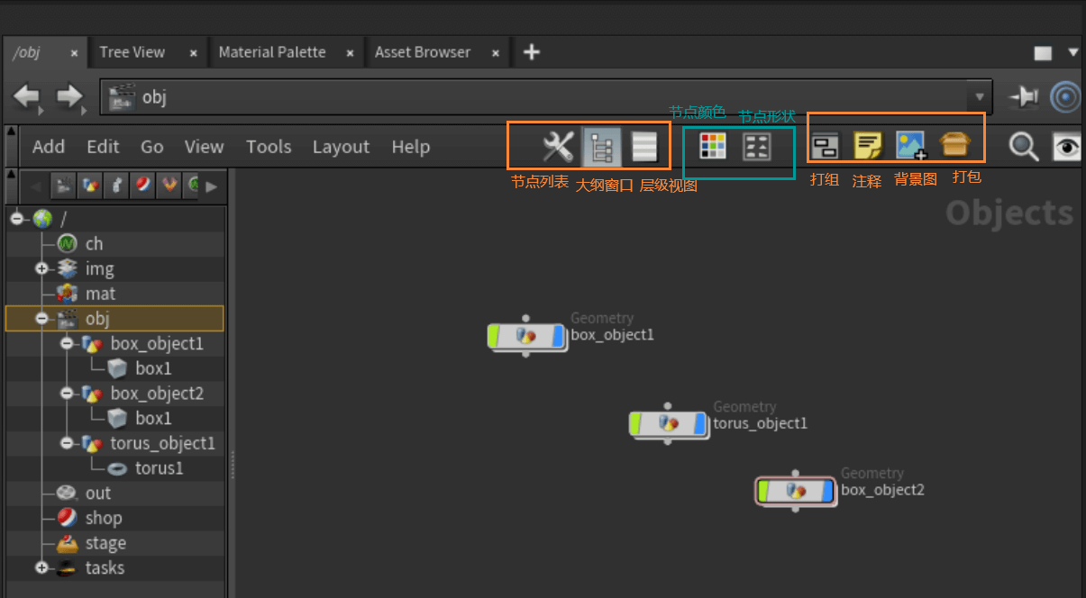Viewport: 1086px width, 598px height.
Task: Select the box_object2 node in network
Action: [796, 491]
